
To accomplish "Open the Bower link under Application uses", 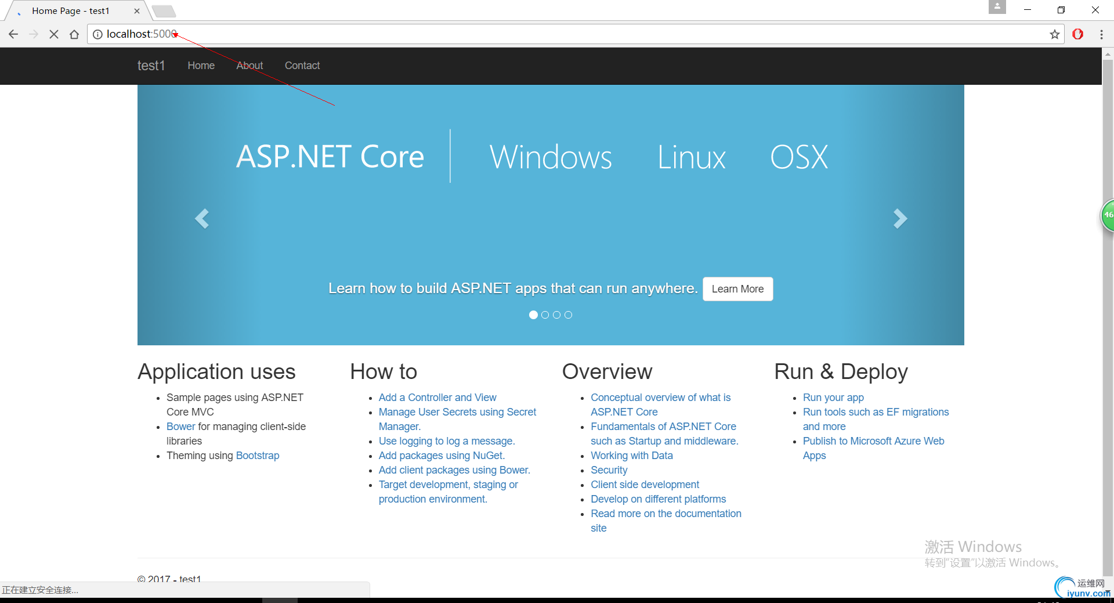I will (181, 427).
